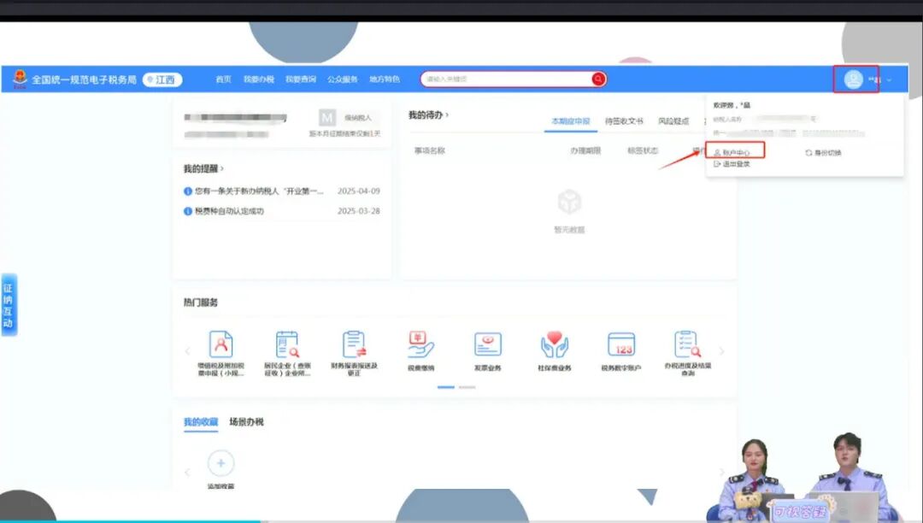
Task: Click the 标签状态 column header
Action: (643, 150)
